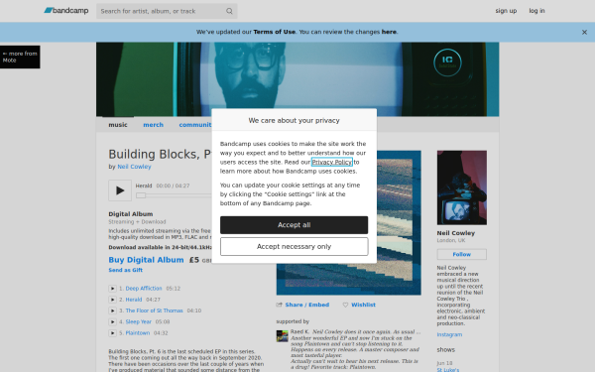Open Neil Cowley artist link under title
This screenshot has height=372, width=595.
click(134, 167)
